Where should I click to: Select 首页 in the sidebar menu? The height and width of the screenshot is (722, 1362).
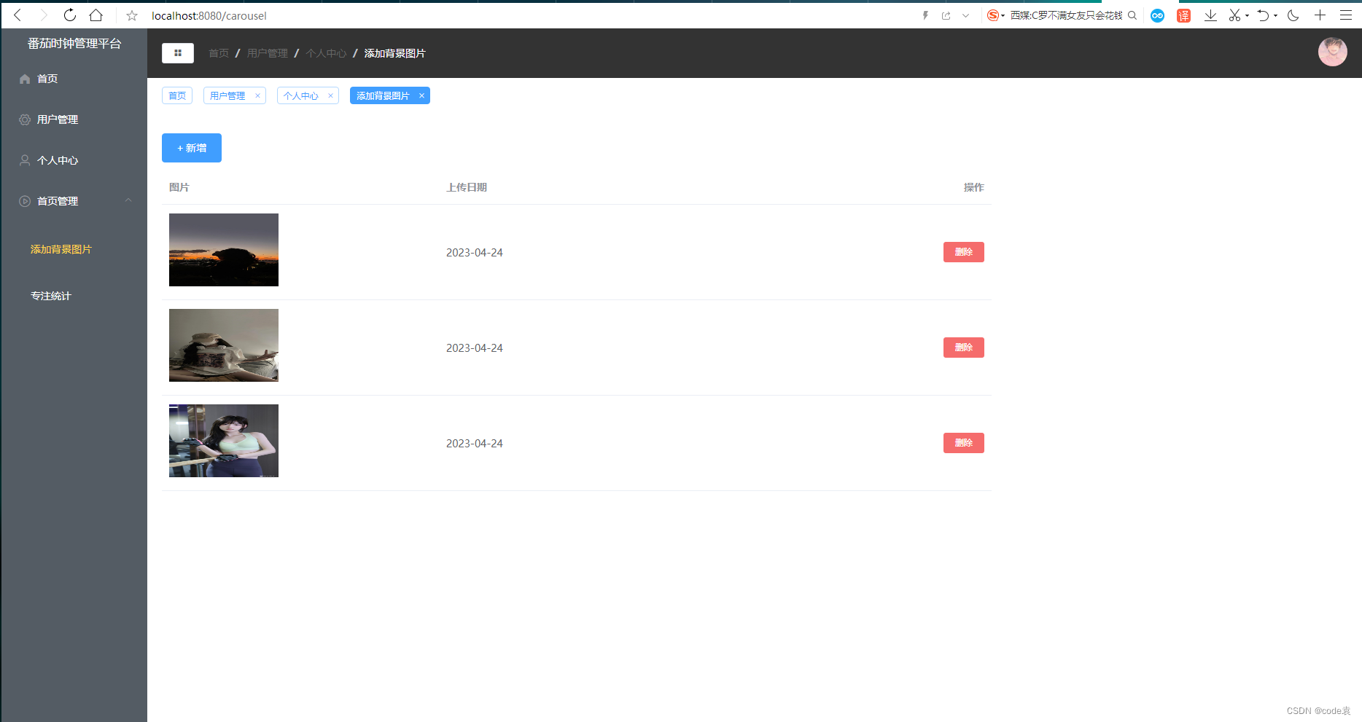pos(74,79)
